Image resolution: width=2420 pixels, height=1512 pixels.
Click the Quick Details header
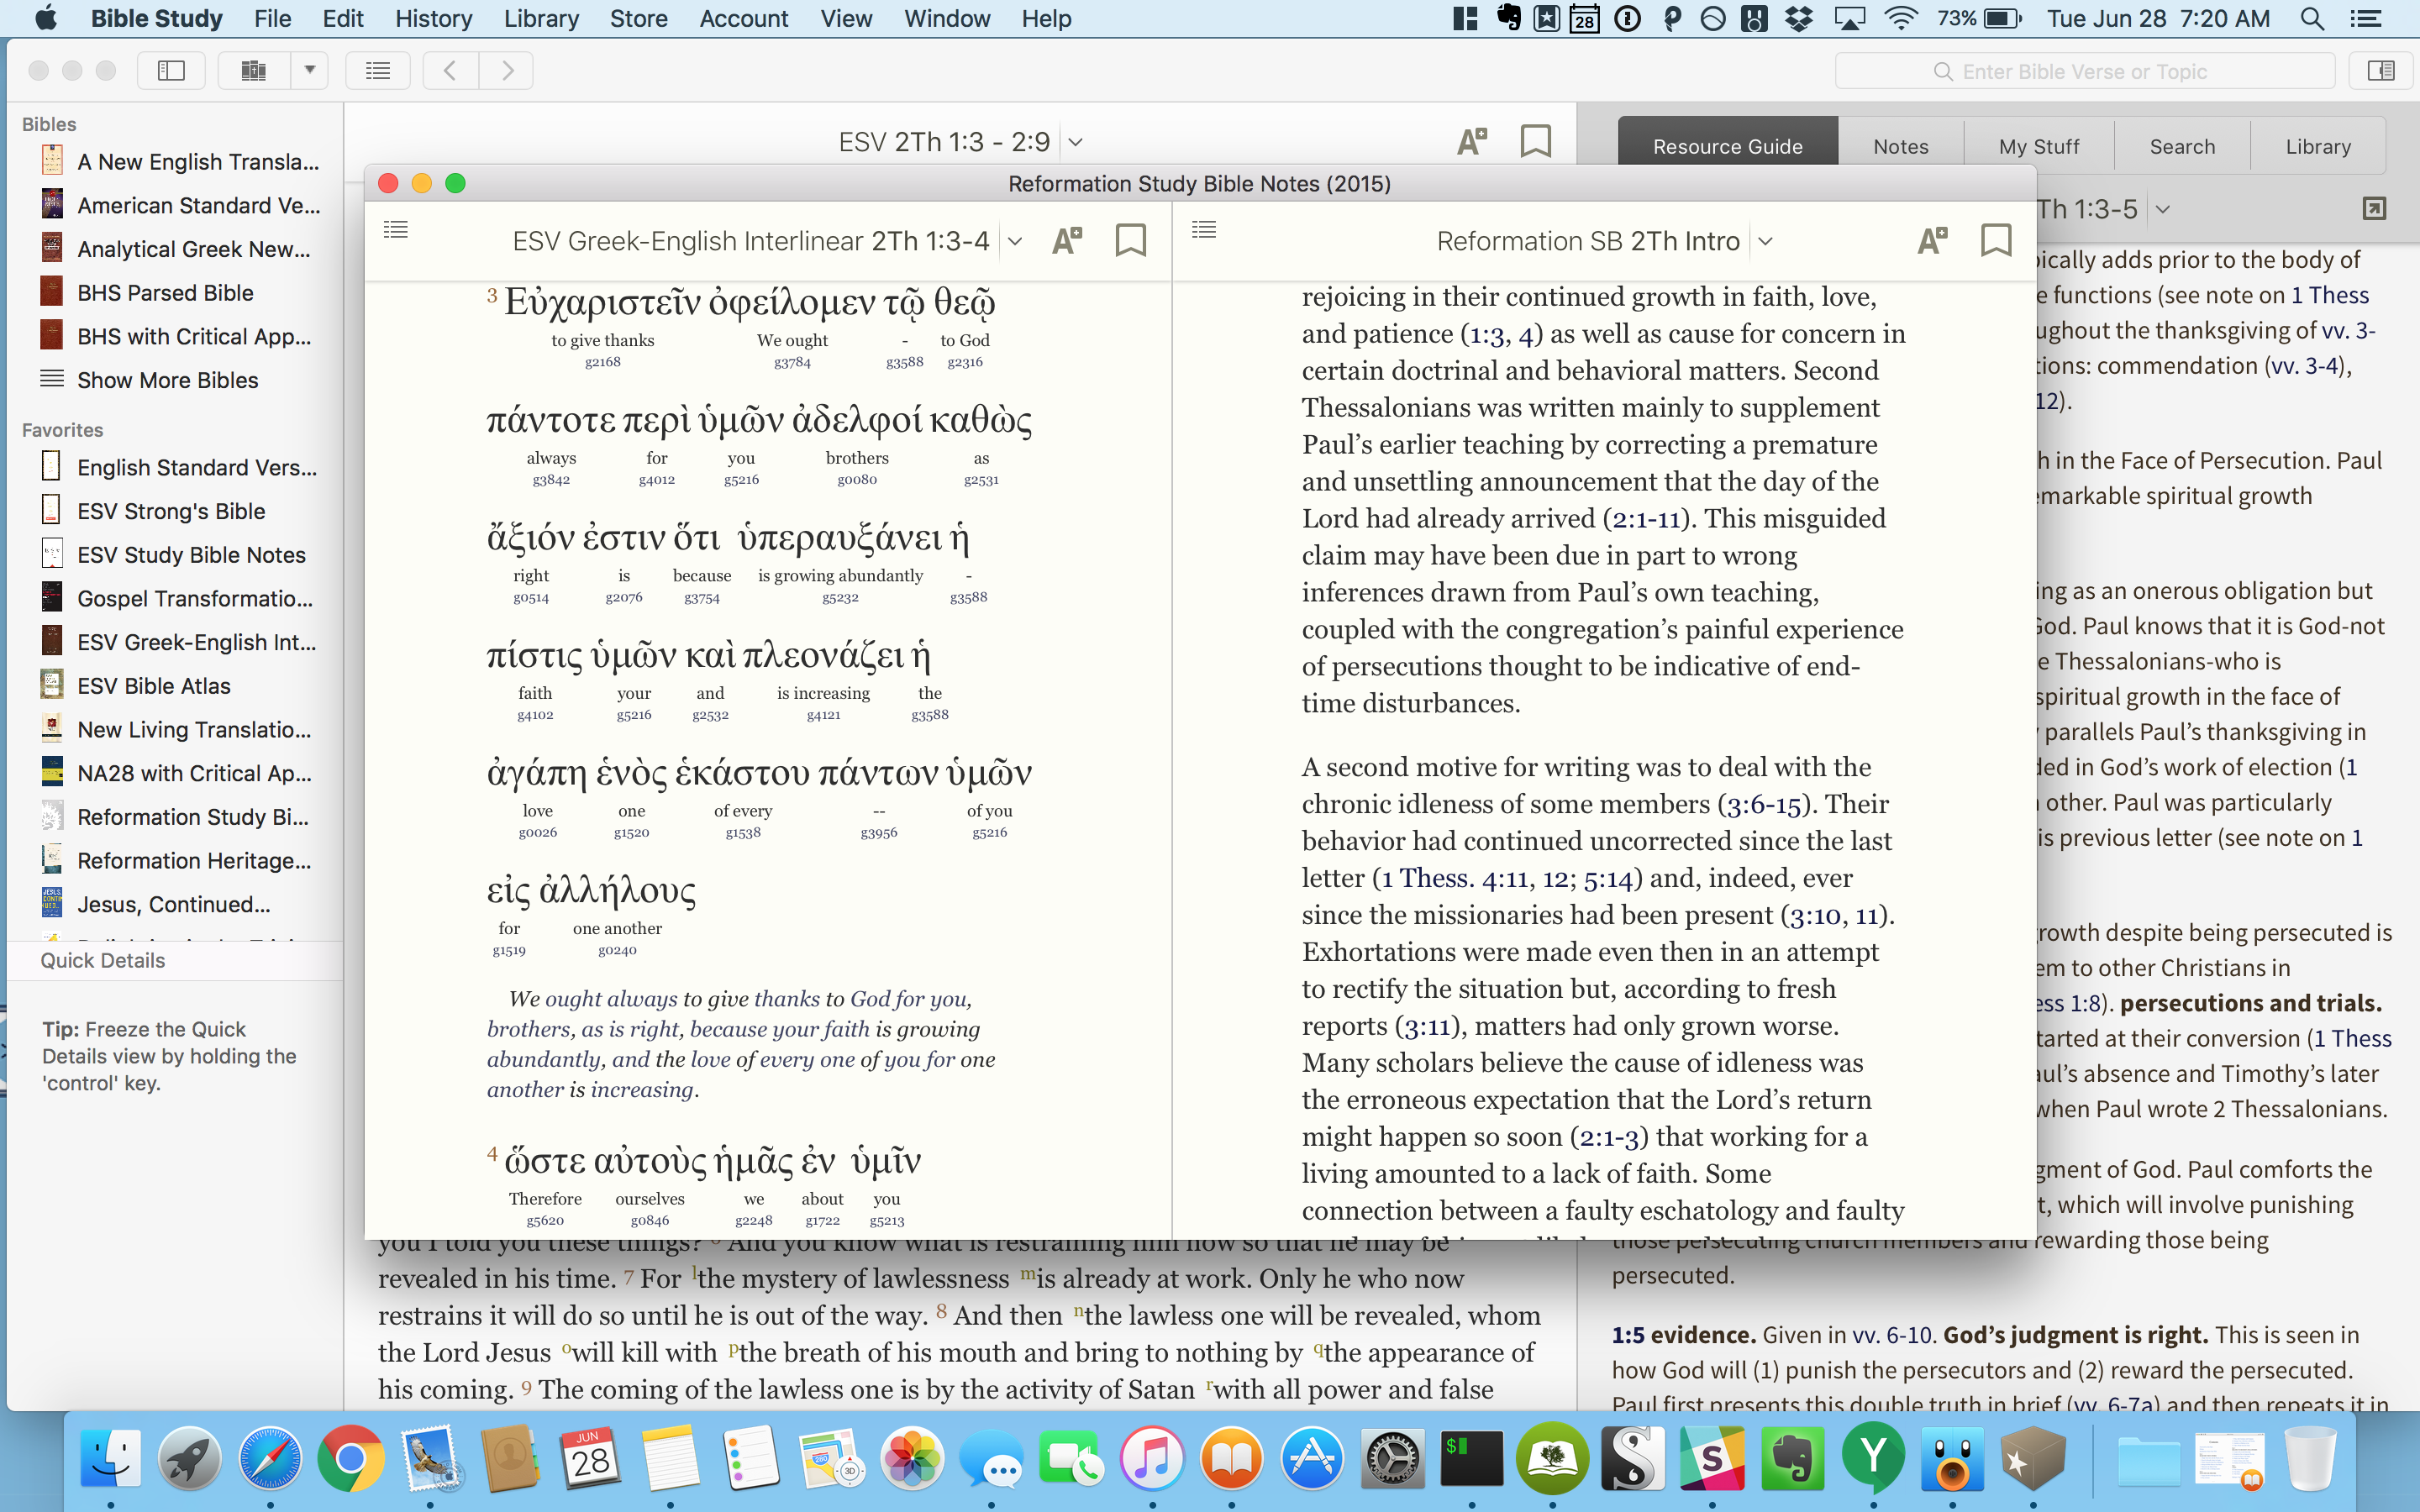click(x=103, y=960)
